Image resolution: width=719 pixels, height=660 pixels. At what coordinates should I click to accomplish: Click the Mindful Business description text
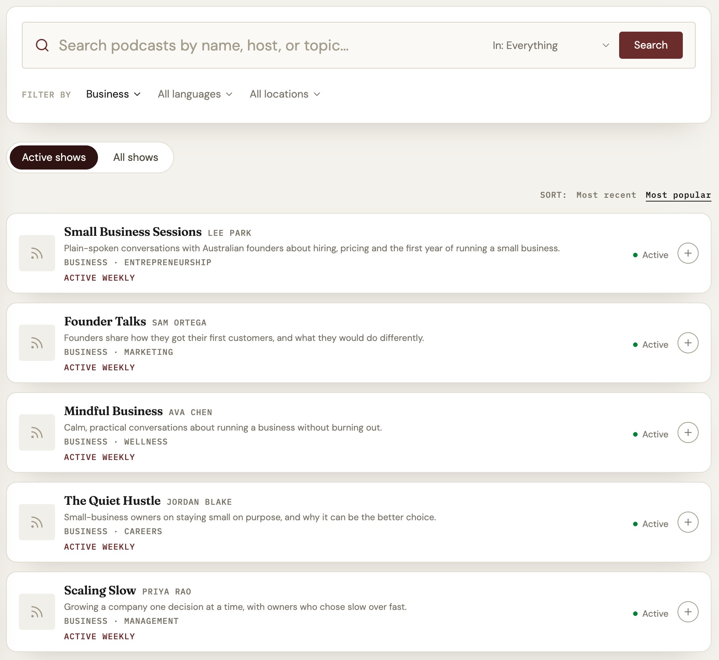[223, 428]
